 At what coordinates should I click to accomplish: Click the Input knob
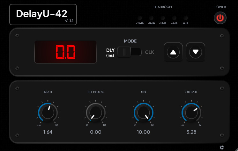click(x=48, y=113)
